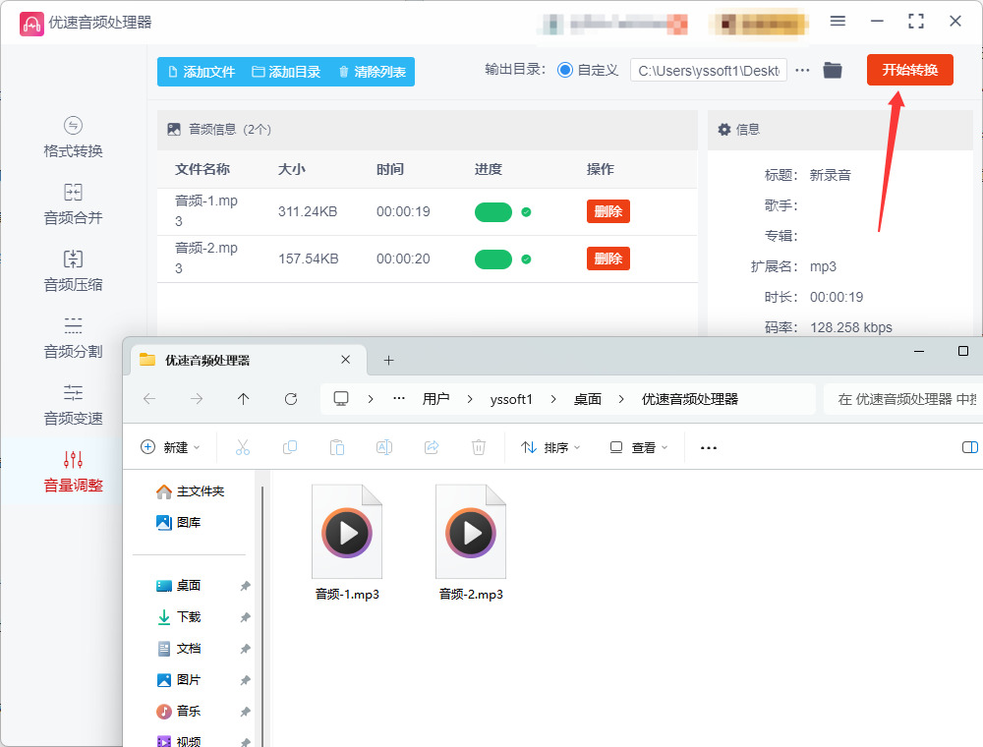The image size is (983, 747).
Task: Click the Copy icon in Explorer toolbar
Action: point(290,447)
